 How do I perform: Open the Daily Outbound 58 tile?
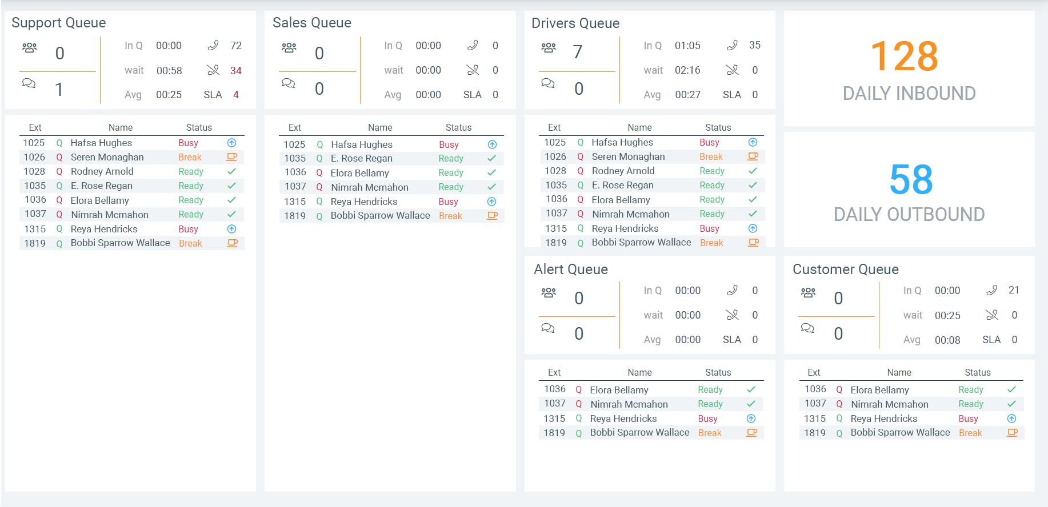[x=909, y=190]
